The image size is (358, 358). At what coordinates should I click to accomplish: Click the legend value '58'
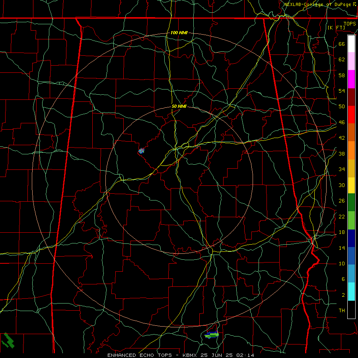342,75
